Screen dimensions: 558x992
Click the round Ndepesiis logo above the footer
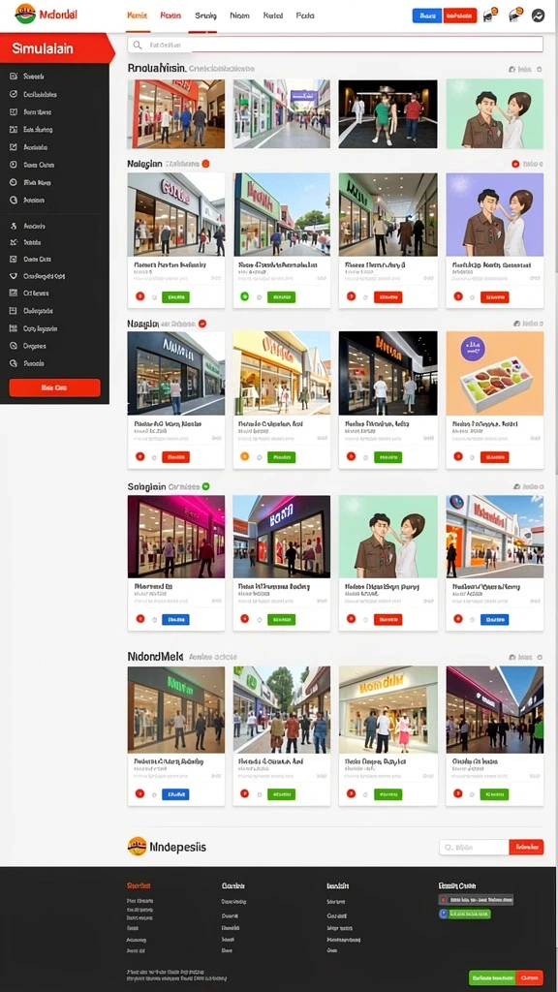point(137,847)
